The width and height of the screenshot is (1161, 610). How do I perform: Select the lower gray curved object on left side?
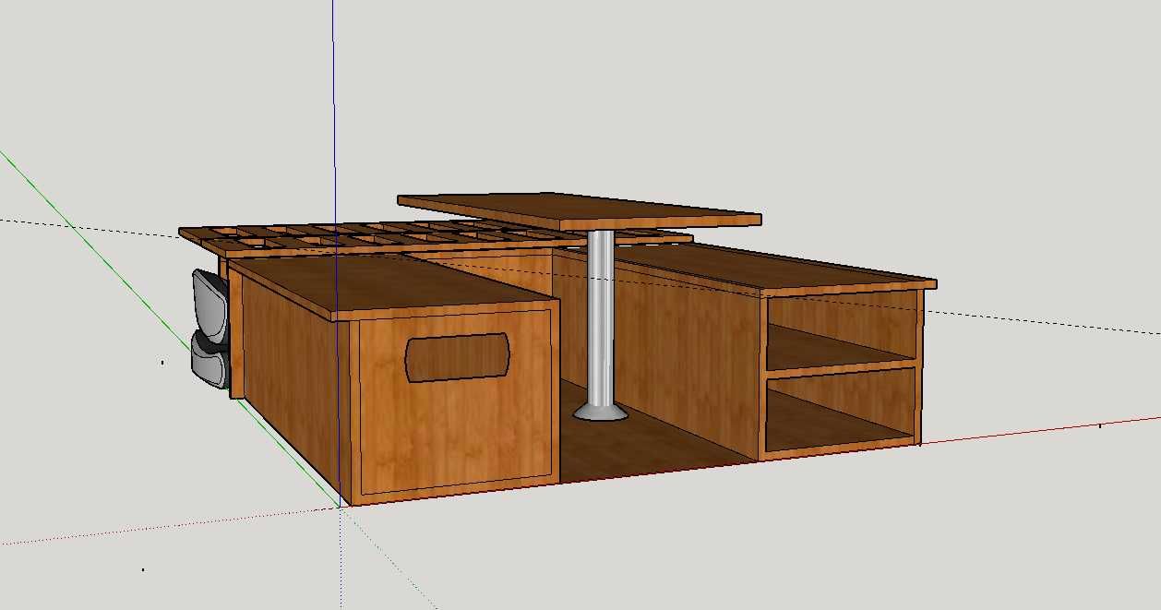tap(209, 363)
